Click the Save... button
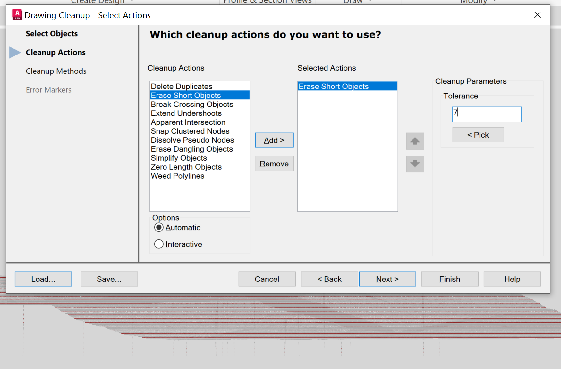Image resolution: width=561 pixels, height=369 pixels. [109, 279]
